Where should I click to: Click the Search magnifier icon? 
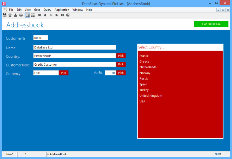[51, 15]
